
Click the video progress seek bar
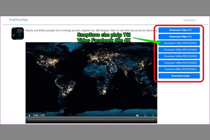click(91, 120)
